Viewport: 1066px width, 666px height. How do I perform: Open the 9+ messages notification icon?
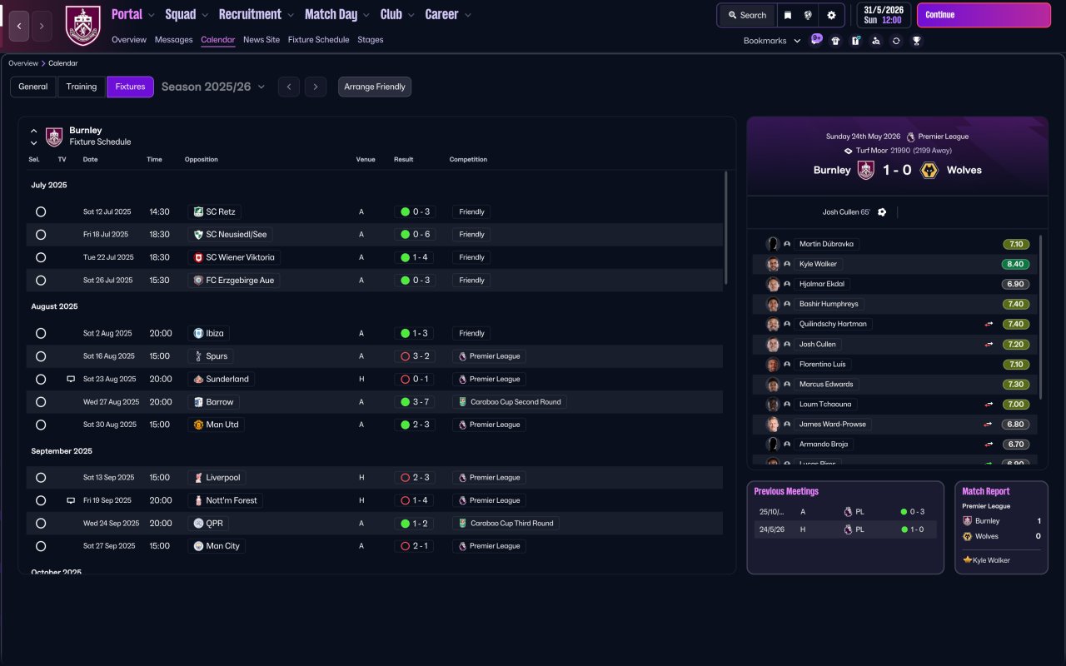[x=816, y=40]
